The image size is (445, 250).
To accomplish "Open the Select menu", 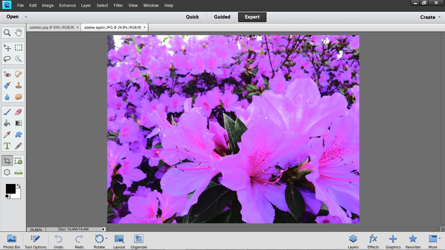I will pos(102,6).
